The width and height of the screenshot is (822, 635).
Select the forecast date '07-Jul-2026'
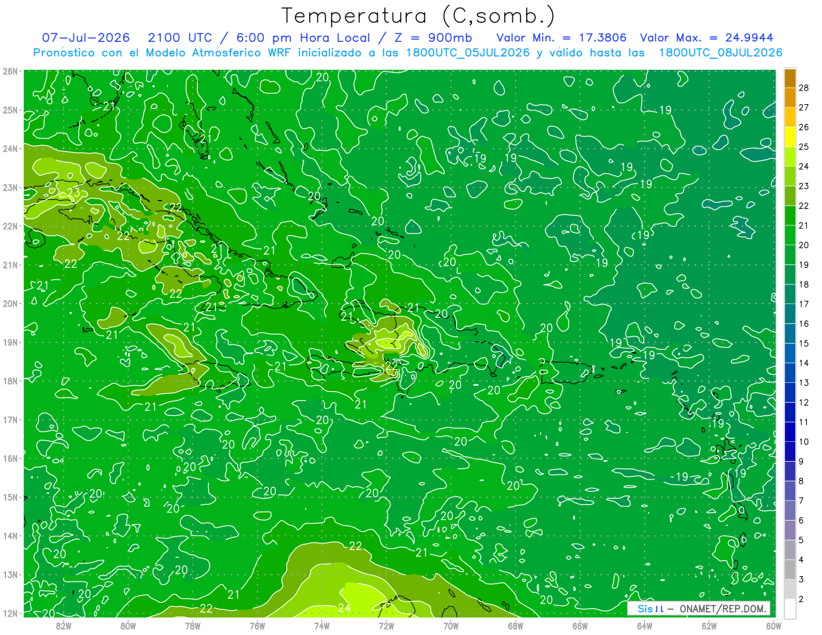pyautogui.click(x=86, y=38)
